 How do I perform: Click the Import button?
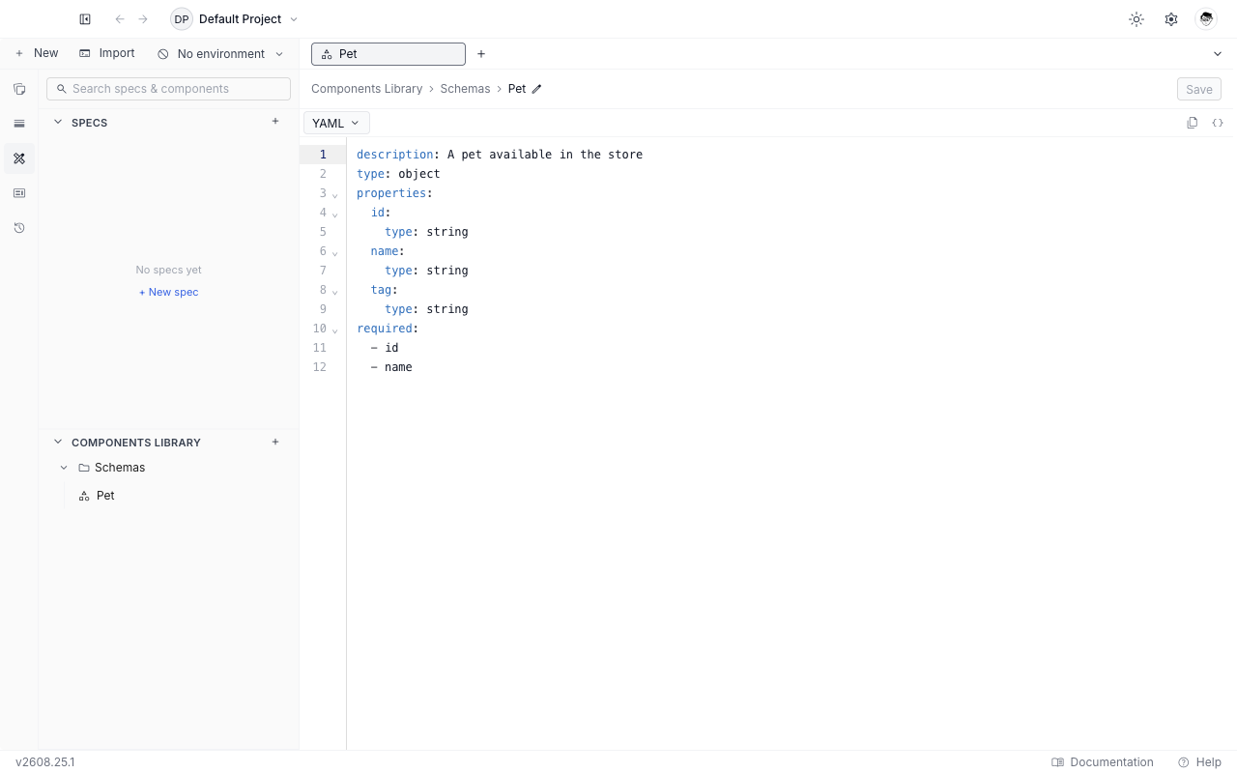[x=107, y=53]
